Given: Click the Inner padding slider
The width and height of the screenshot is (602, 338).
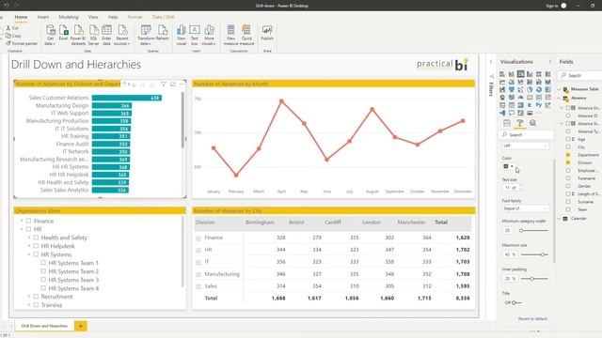Looking at the screenshot, I should click(533, 279).
